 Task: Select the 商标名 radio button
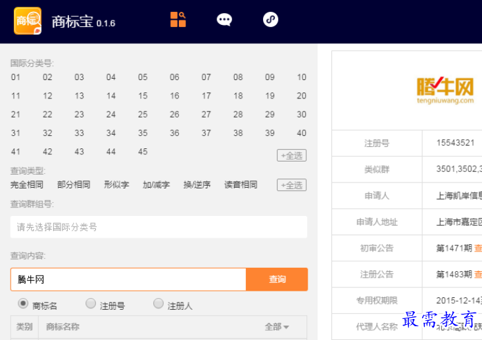click(x=23, y=303)
